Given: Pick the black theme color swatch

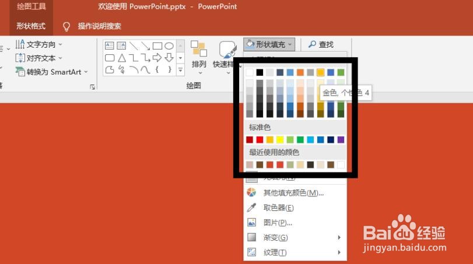Looking at the screenshot, I should pyautogui.click(x=260, y=72).
